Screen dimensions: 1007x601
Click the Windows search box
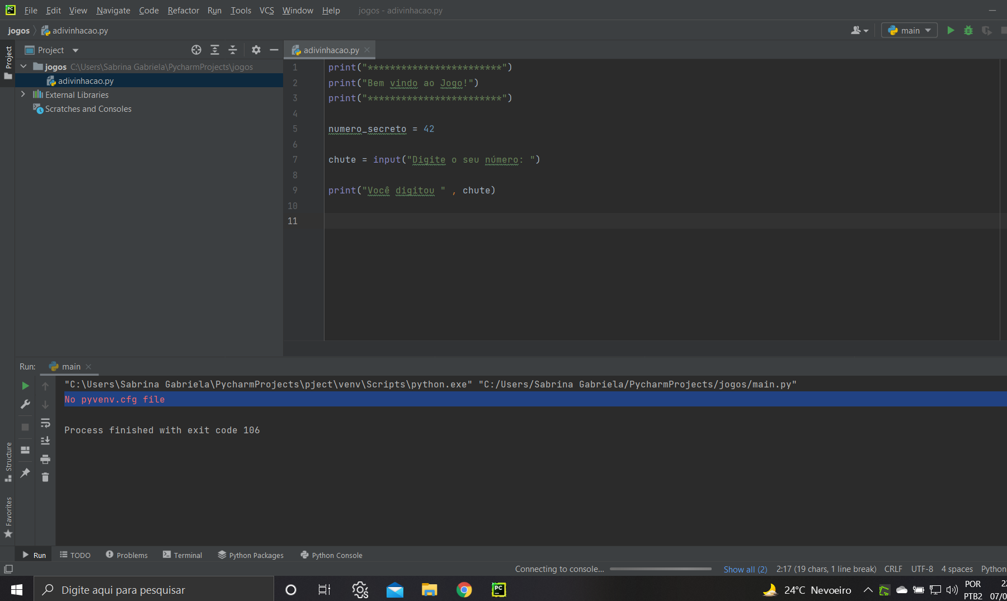click(154, 590)
